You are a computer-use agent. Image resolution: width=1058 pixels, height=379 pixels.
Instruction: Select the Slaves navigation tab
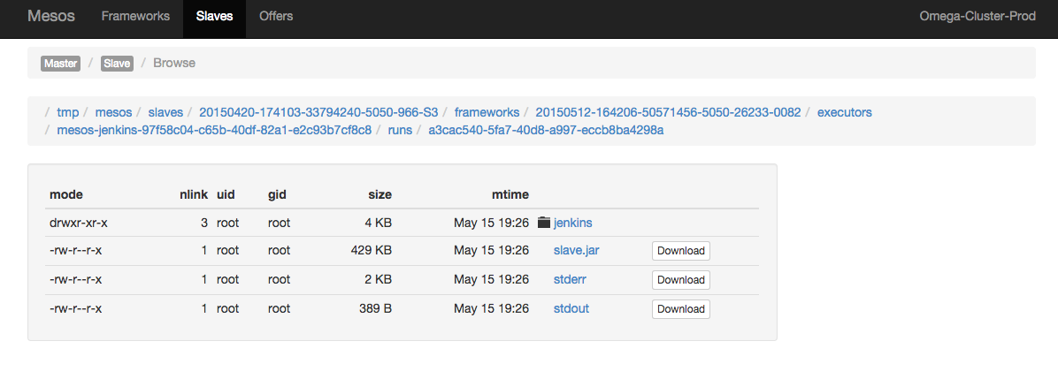214,16
